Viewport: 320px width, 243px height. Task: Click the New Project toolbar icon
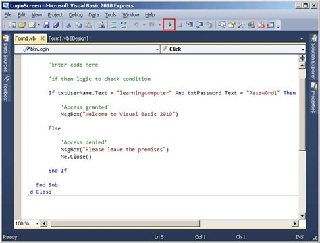pyautogui.click(x=12, y=24)
